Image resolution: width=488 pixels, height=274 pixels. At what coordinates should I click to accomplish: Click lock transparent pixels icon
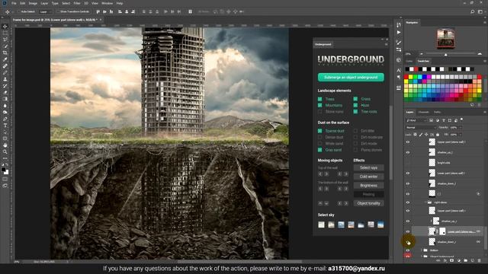click(415, 135)
